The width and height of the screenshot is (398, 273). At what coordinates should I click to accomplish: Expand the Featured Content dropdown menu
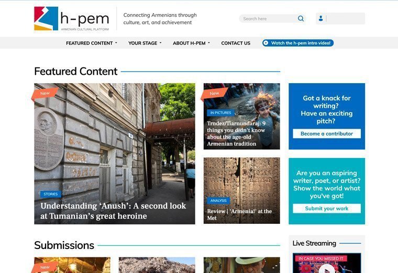coord(91,43)
